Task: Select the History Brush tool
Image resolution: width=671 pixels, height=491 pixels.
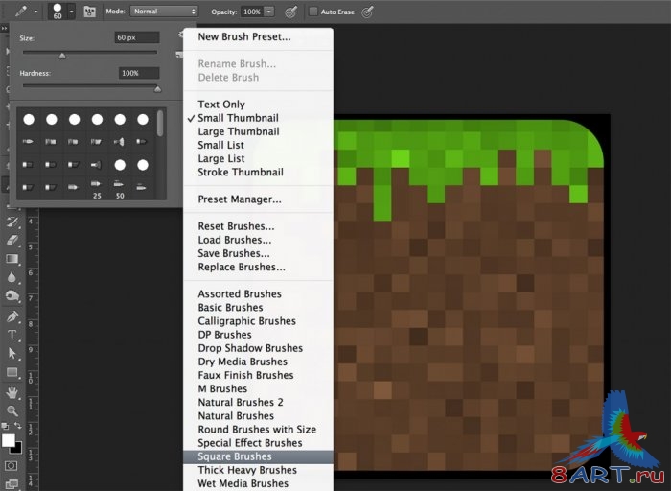Action: 12,222
